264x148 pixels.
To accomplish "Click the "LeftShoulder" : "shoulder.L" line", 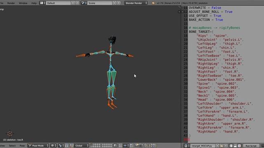I will (x=224, y=104).
